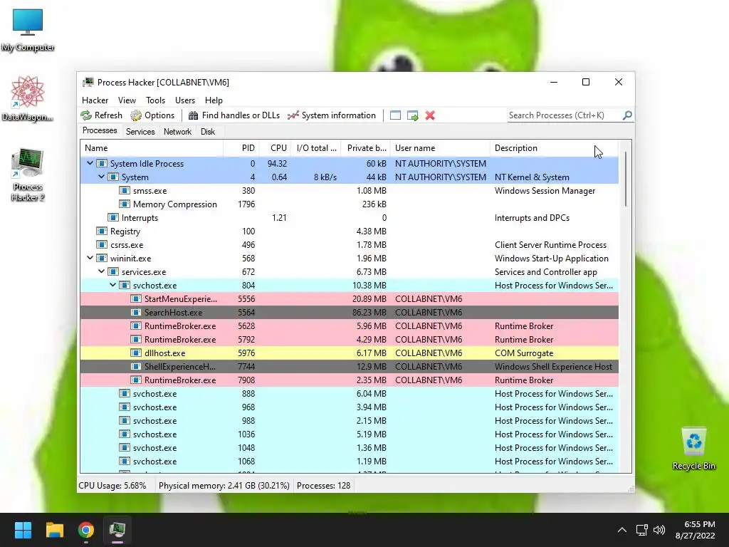Click the Physical memory status bar entry
Viewport: 729px width, 547px height.
pos(224,486)
